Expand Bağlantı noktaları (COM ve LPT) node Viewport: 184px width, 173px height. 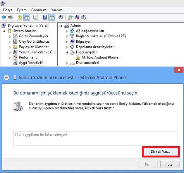tap(67, 36)
